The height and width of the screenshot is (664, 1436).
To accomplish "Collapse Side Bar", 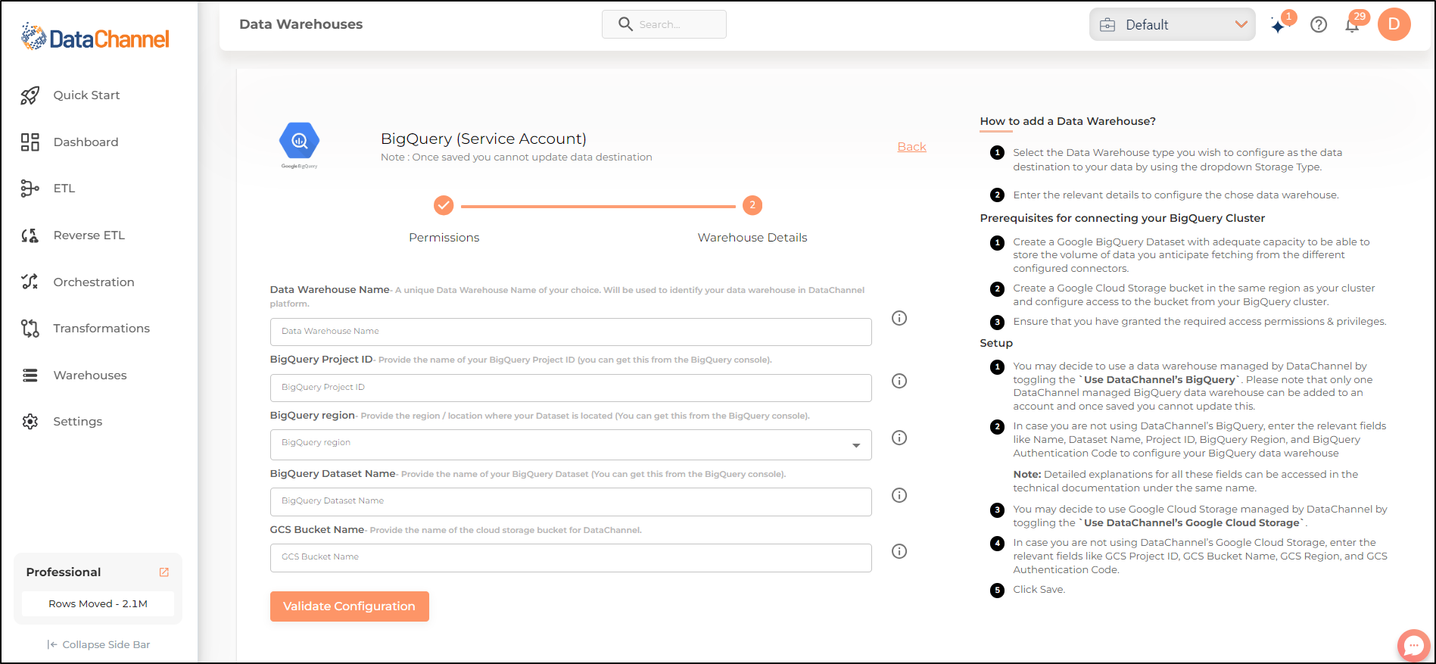I will pos(98,644).
